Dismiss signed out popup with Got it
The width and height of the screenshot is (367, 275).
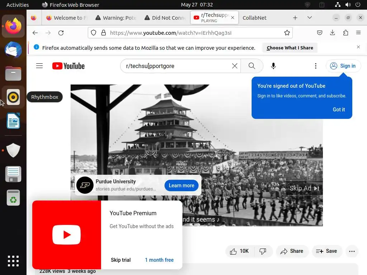(x=339, y=110)
